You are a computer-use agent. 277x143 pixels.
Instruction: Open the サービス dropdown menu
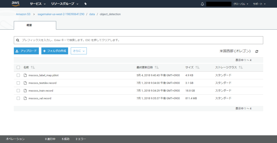point(38,4)
